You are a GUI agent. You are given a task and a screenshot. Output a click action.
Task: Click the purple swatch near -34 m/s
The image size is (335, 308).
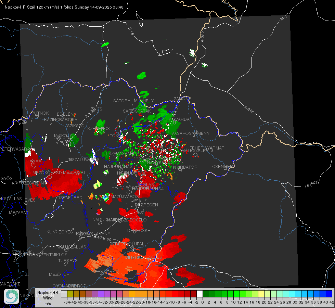coord(101,294)
